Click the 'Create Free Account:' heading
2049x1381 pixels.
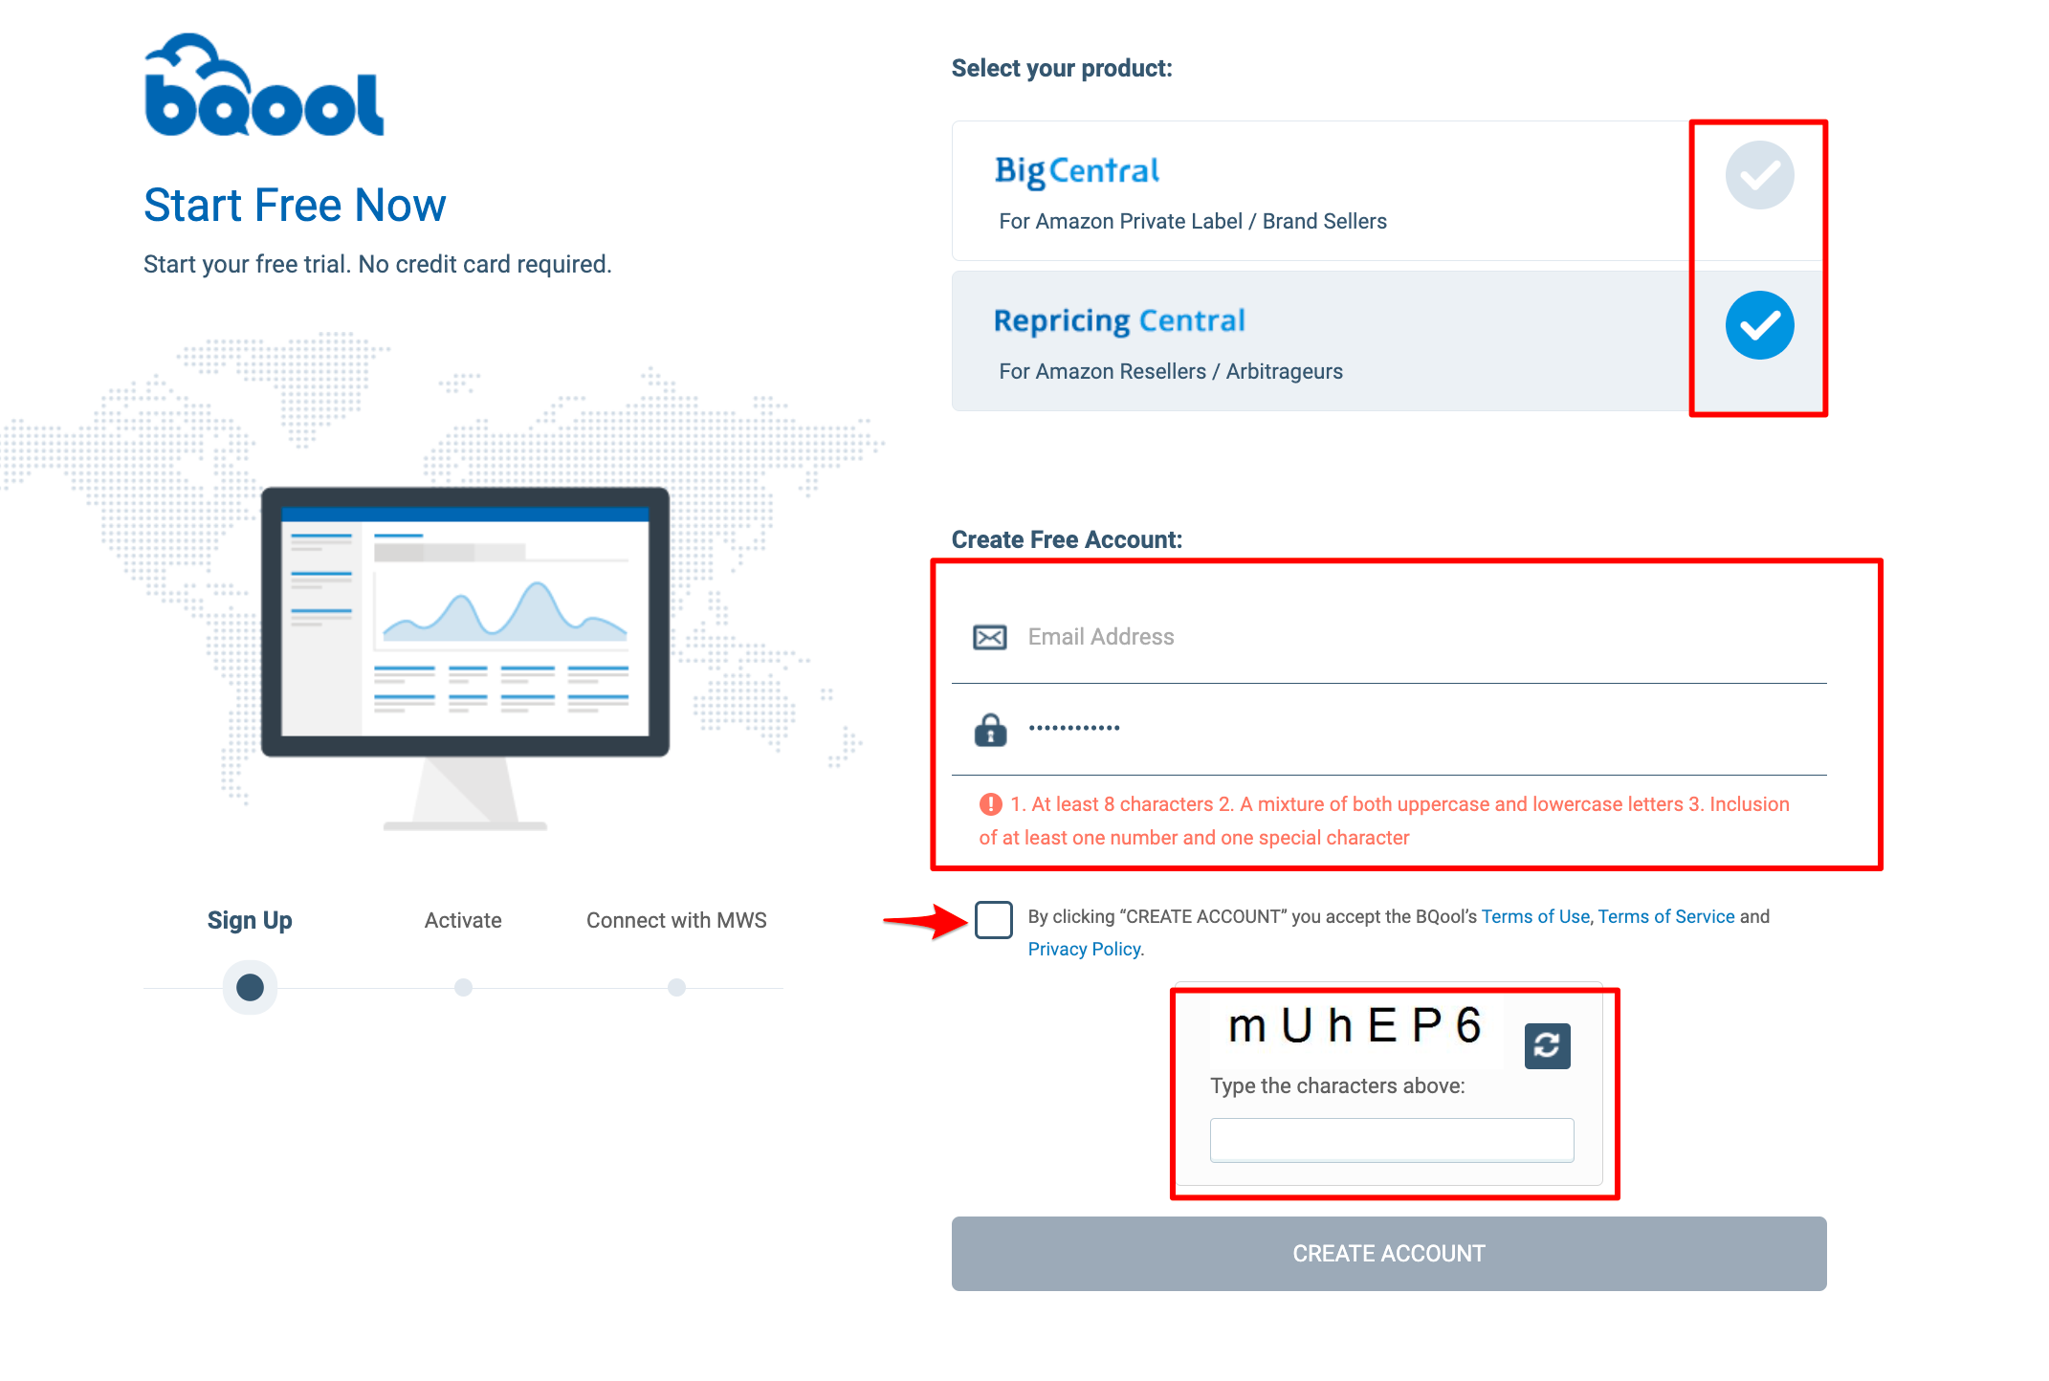pyautogui.click(x=1067, y=539)
